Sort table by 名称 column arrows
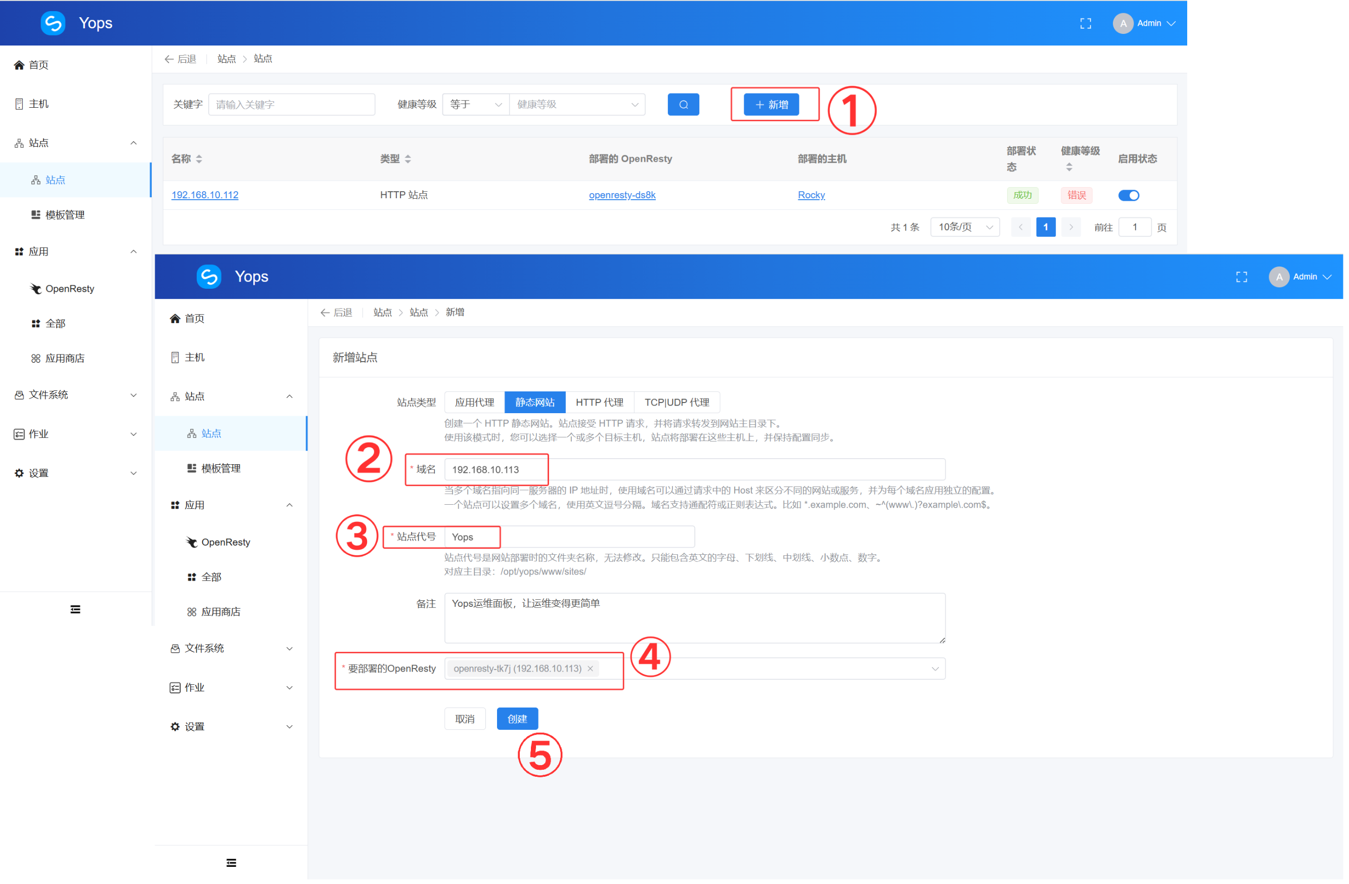Viewport: 1349px width, 884px height. (x=199, y=159)
